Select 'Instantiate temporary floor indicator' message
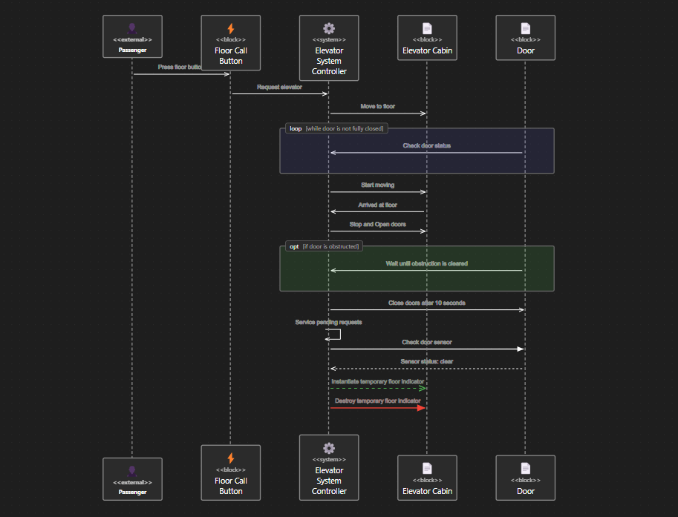 377,381
